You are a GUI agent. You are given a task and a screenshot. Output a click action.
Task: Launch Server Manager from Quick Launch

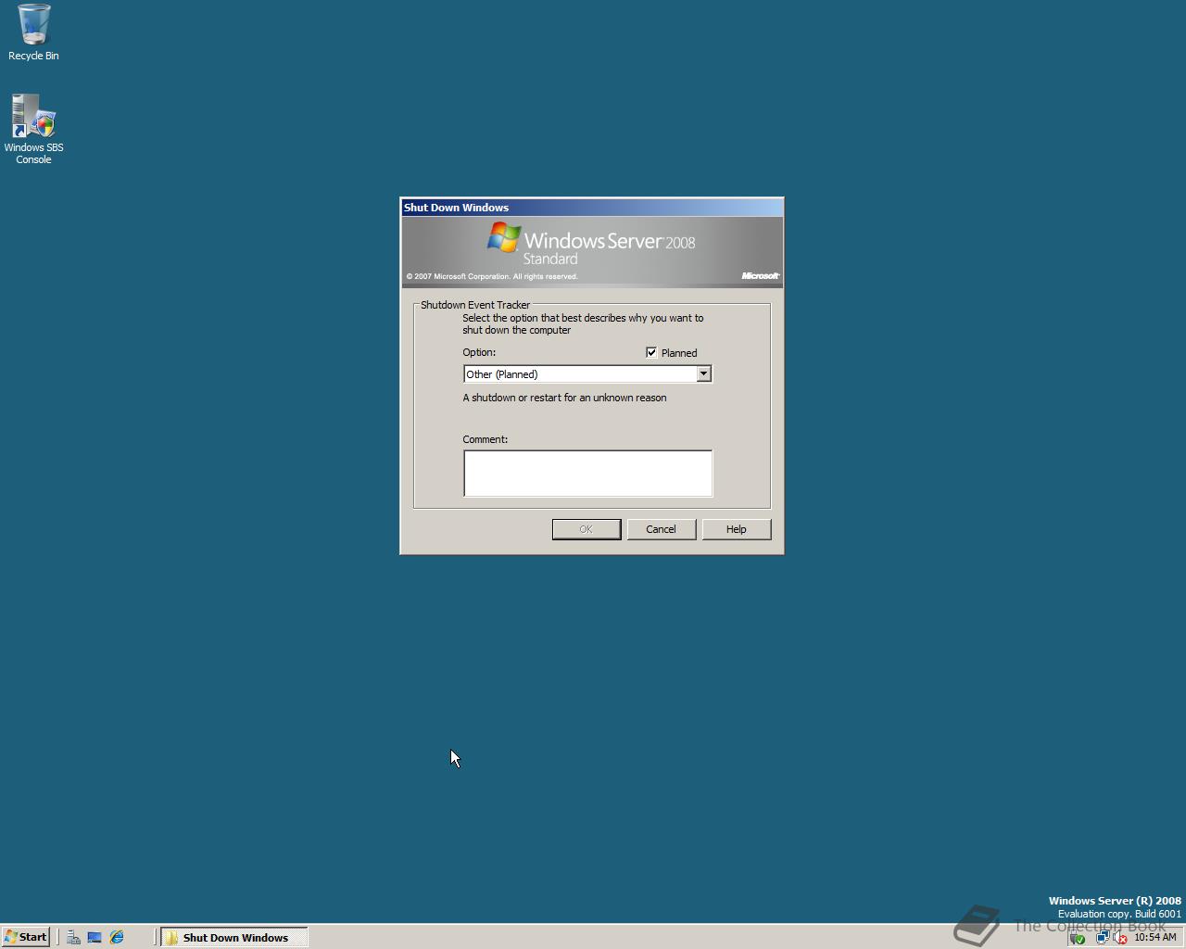point(73,937)
